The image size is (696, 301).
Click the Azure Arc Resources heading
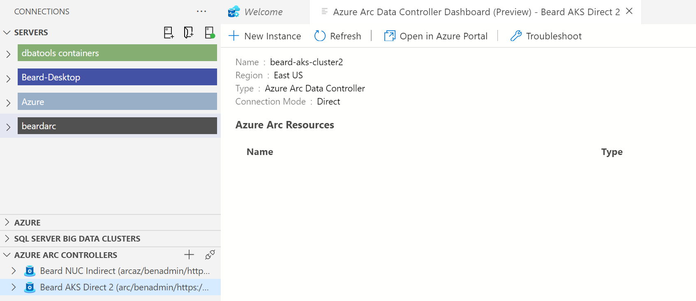click(x=285, y=125)
